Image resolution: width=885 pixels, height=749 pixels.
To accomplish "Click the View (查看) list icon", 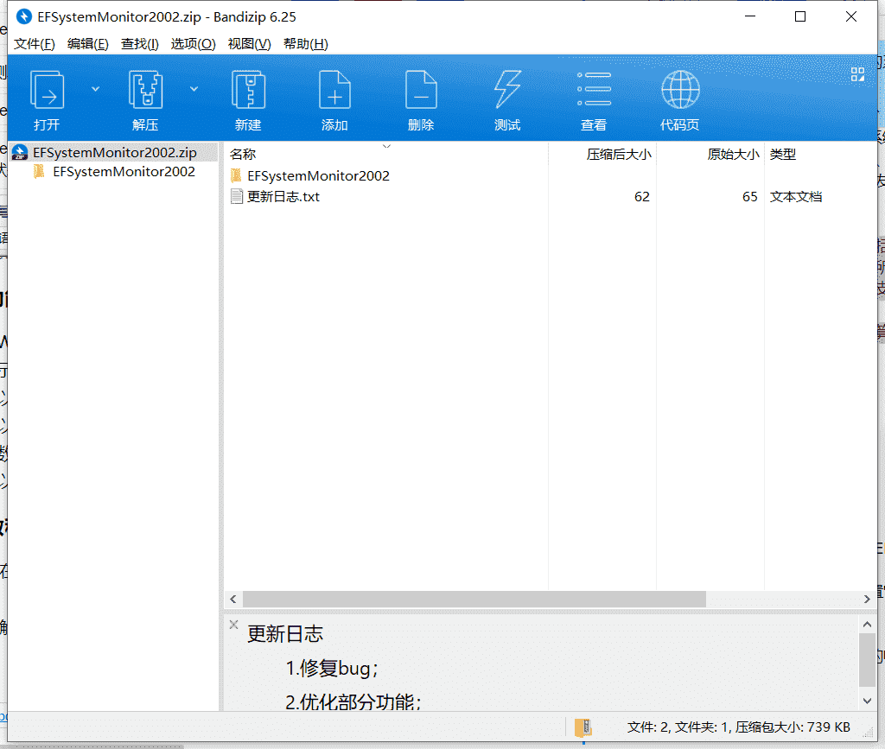I will click(594, 90).
